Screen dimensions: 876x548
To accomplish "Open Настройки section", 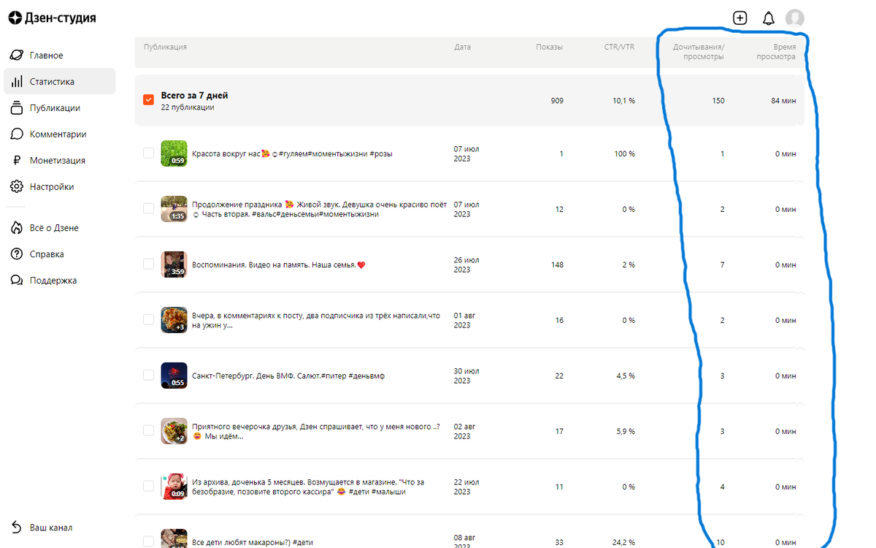I will (52, 187).
